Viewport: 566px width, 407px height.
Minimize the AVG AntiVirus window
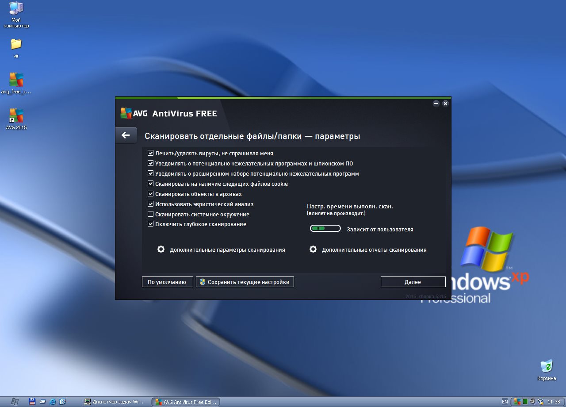click(x=436, y=104)
